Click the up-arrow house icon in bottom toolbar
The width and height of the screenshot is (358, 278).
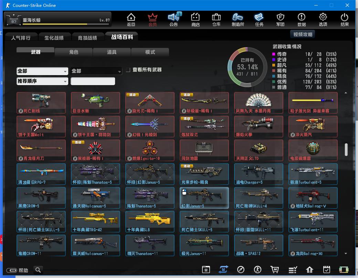pos(309,270)
